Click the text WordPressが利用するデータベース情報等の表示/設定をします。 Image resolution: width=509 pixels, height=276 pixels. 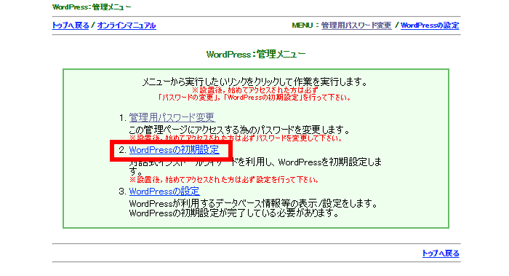[254, 203]
